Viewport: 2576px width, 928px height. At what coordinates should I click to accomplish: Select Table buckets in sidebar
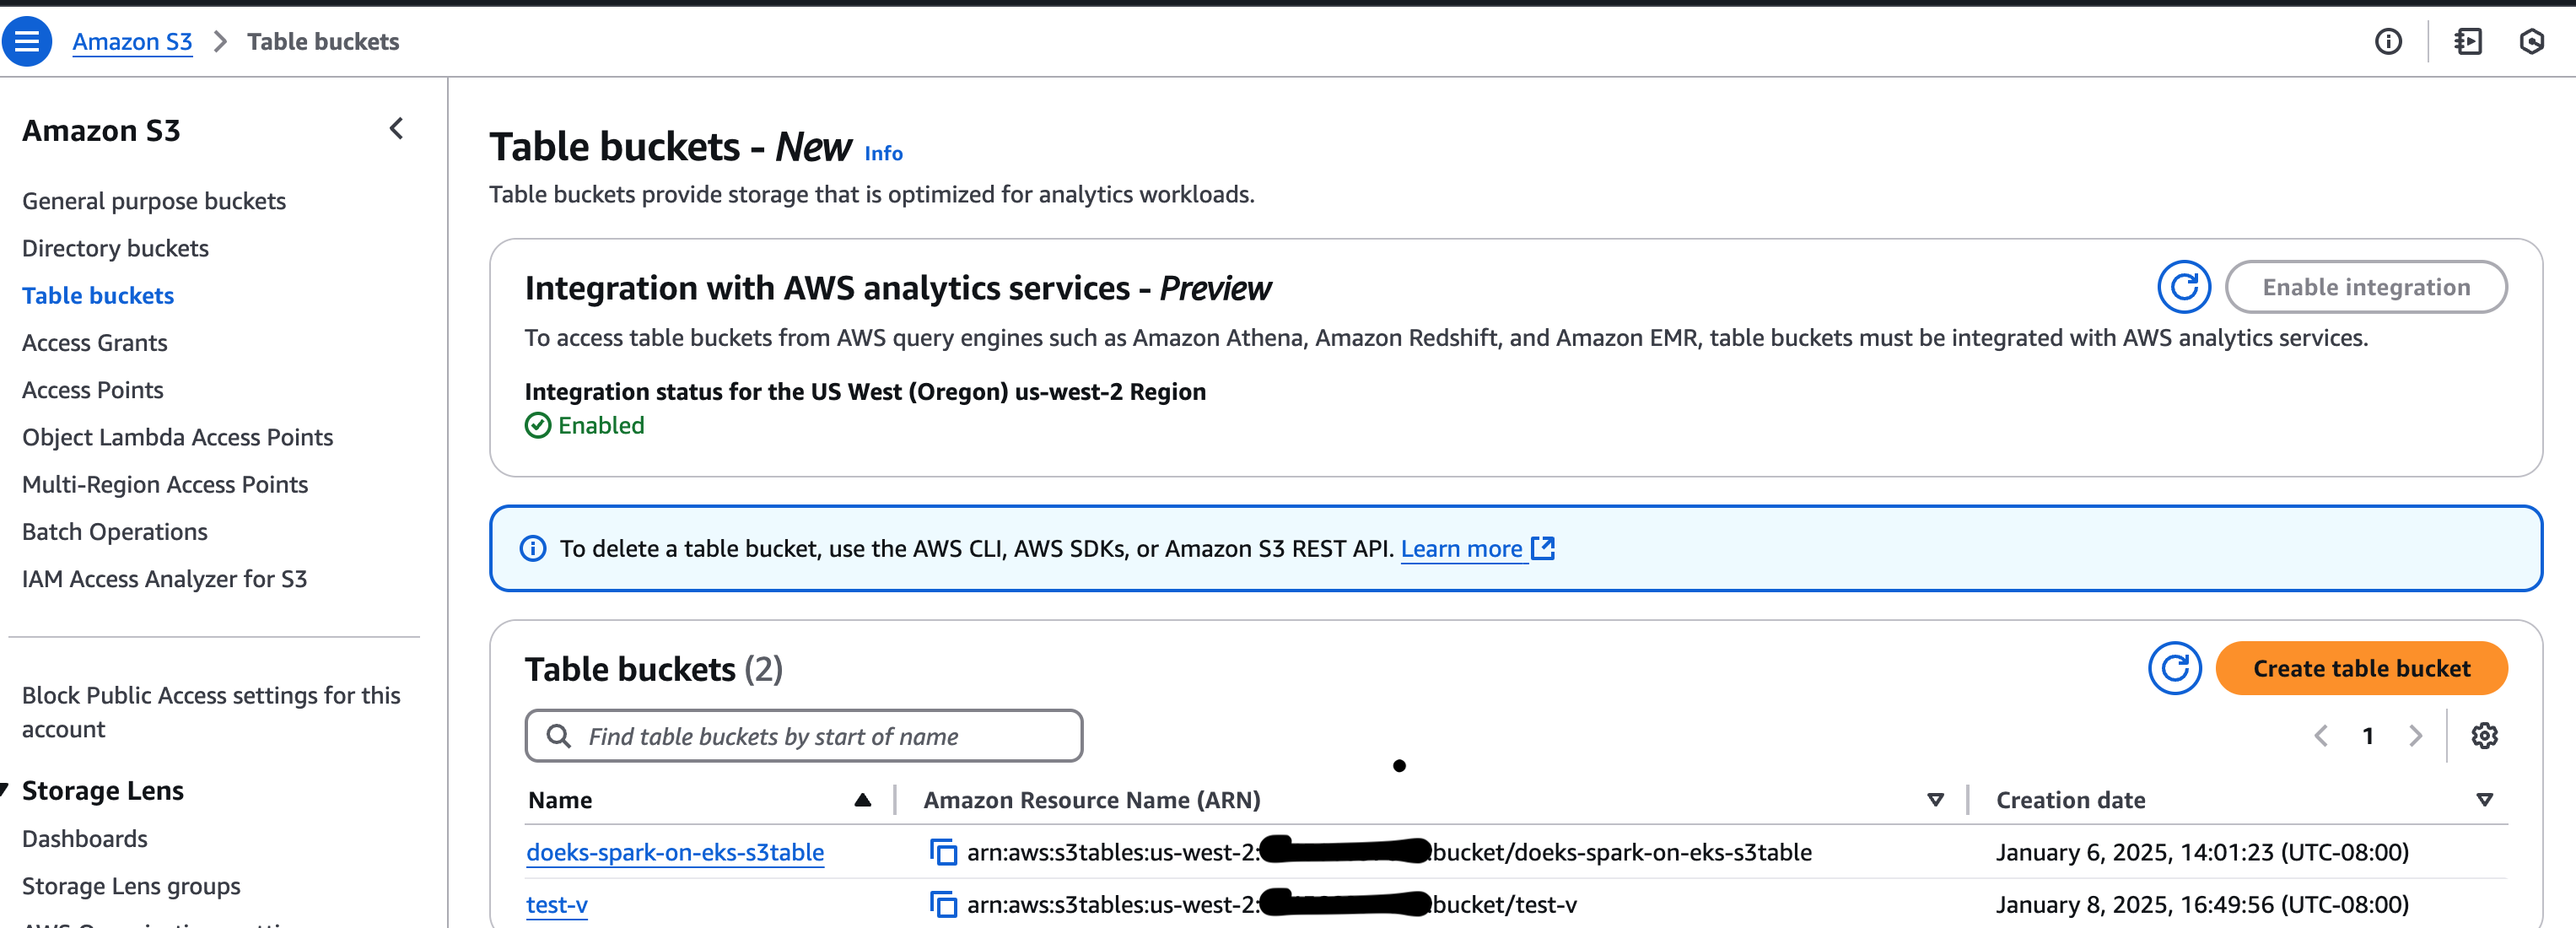[x=98, y=295]
